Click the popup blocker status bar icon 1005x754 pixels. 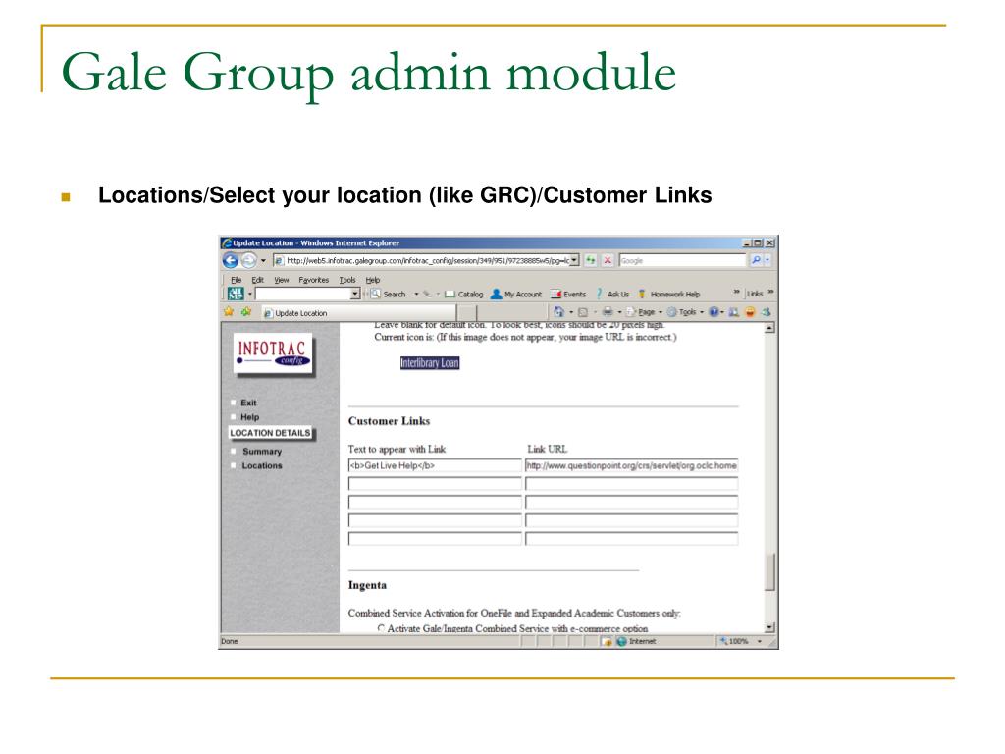click(x=607, y=641)
